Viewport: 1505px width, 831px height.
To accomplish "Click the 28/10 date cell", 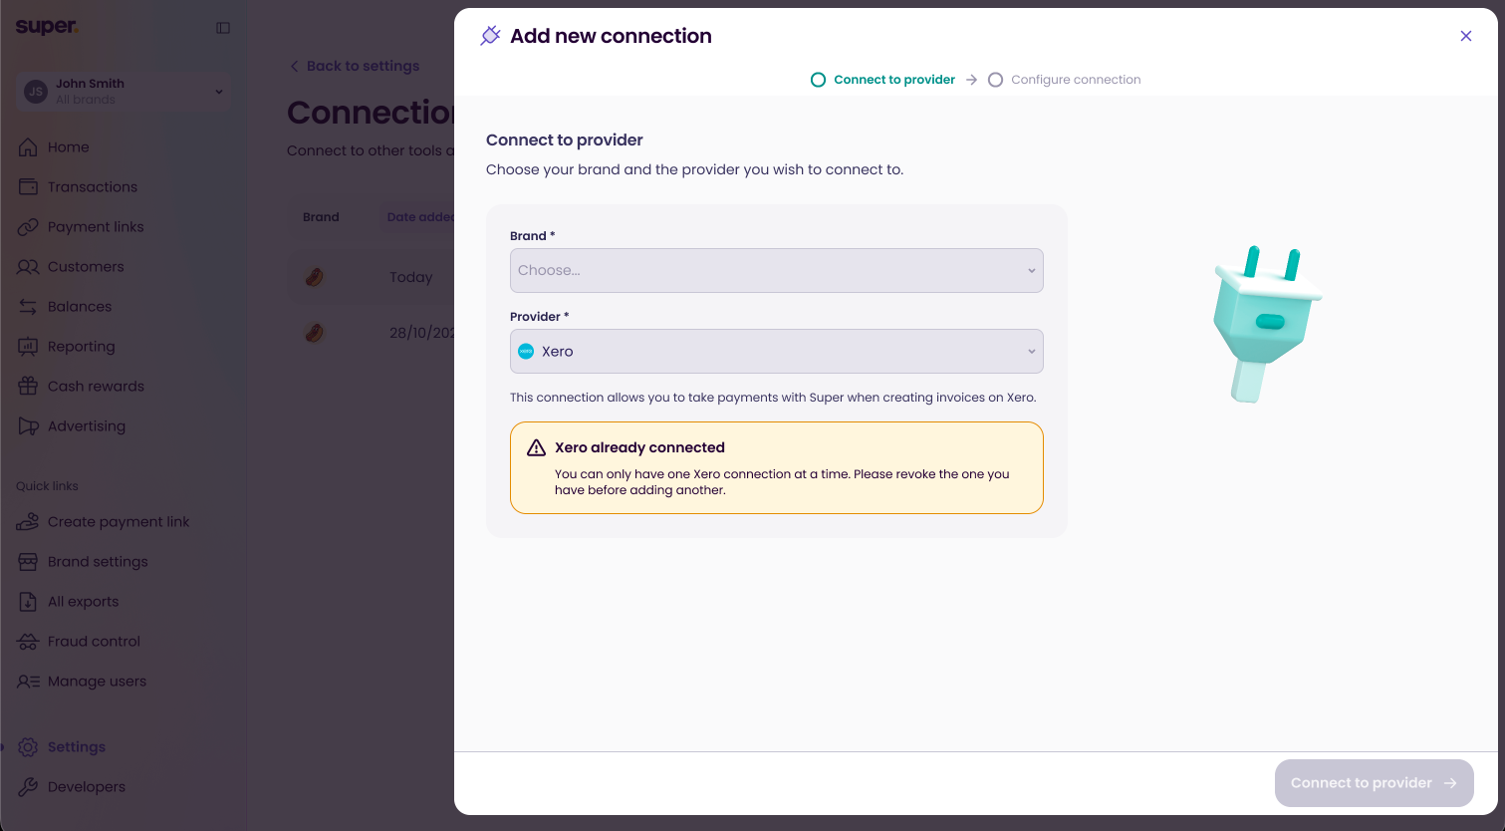I will 422,333.
